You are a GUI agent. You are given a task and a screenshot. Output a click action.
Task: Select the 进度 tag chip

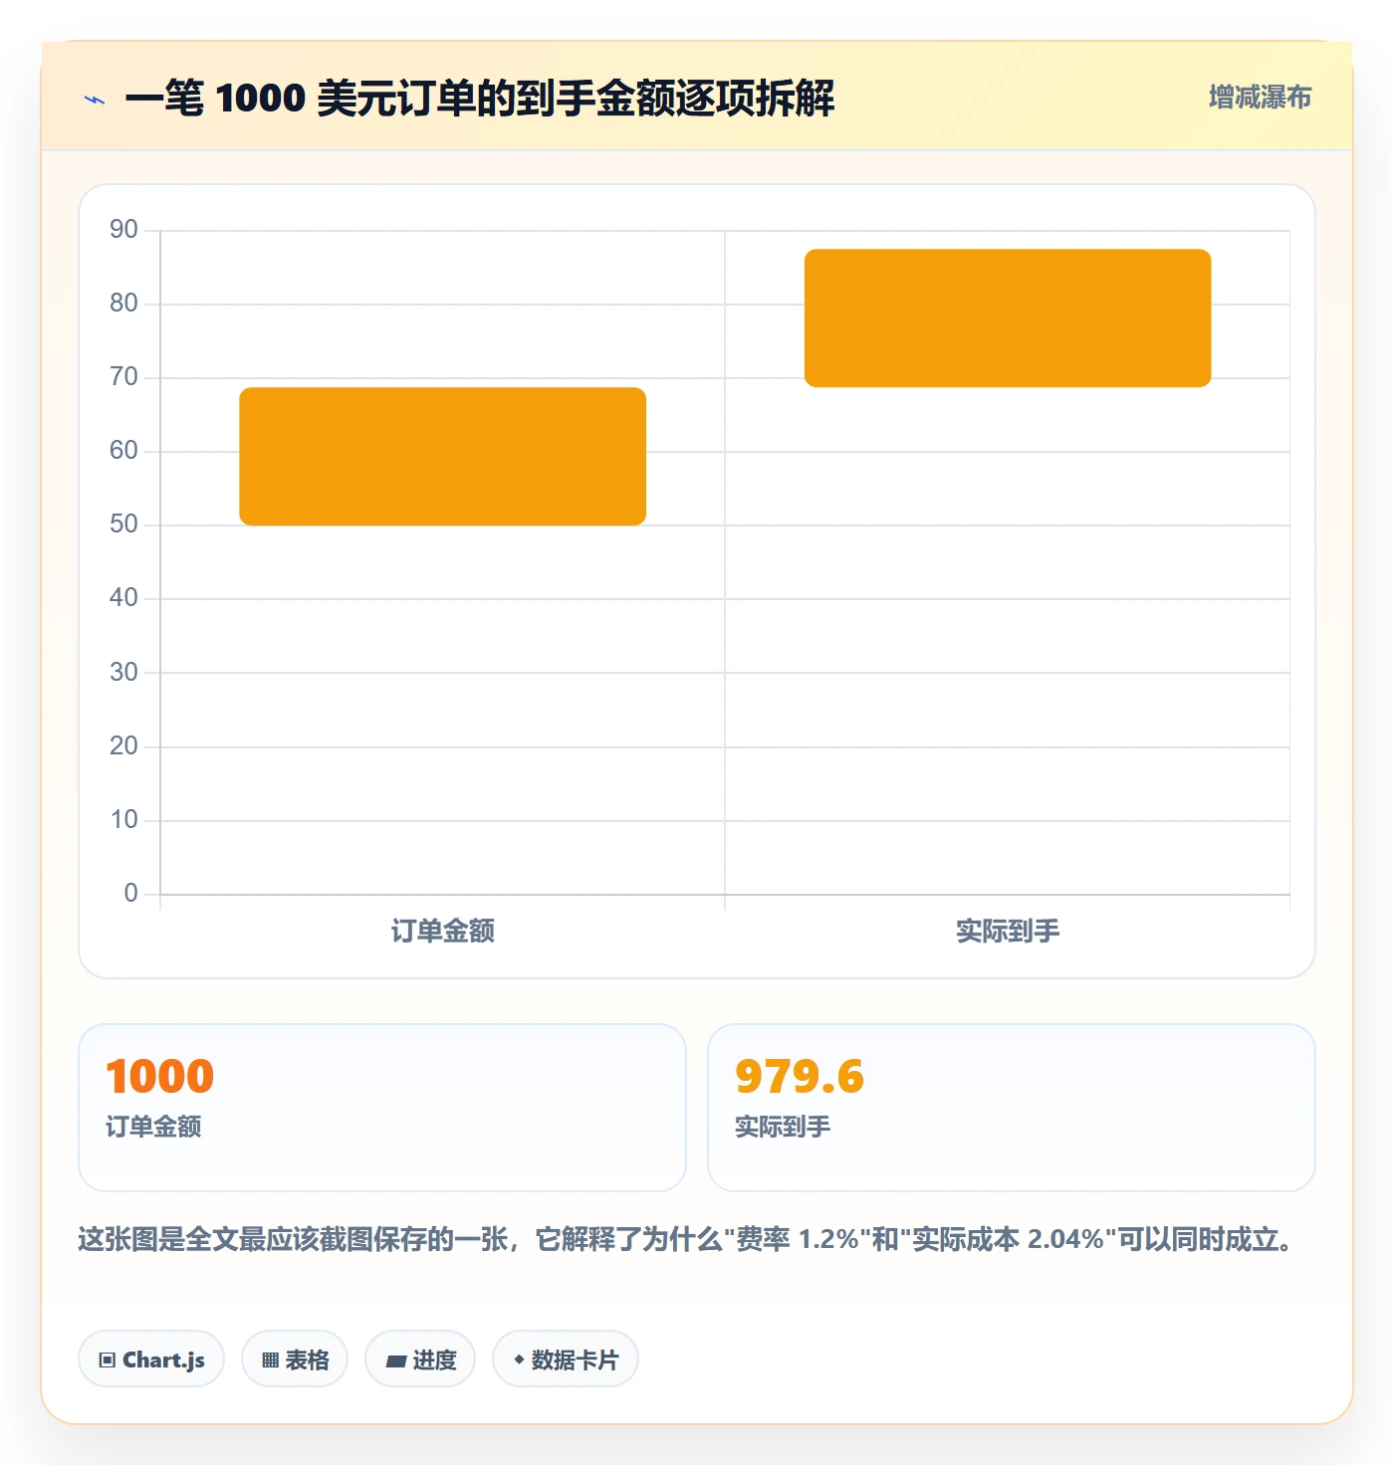[420, 1359]
